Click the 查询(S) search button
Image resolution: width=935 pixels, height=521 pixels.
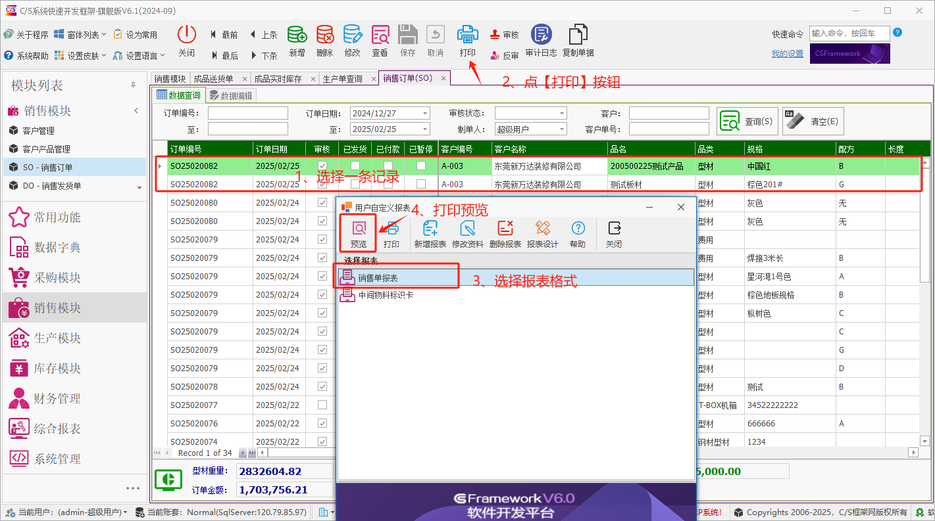coord(747,122)
